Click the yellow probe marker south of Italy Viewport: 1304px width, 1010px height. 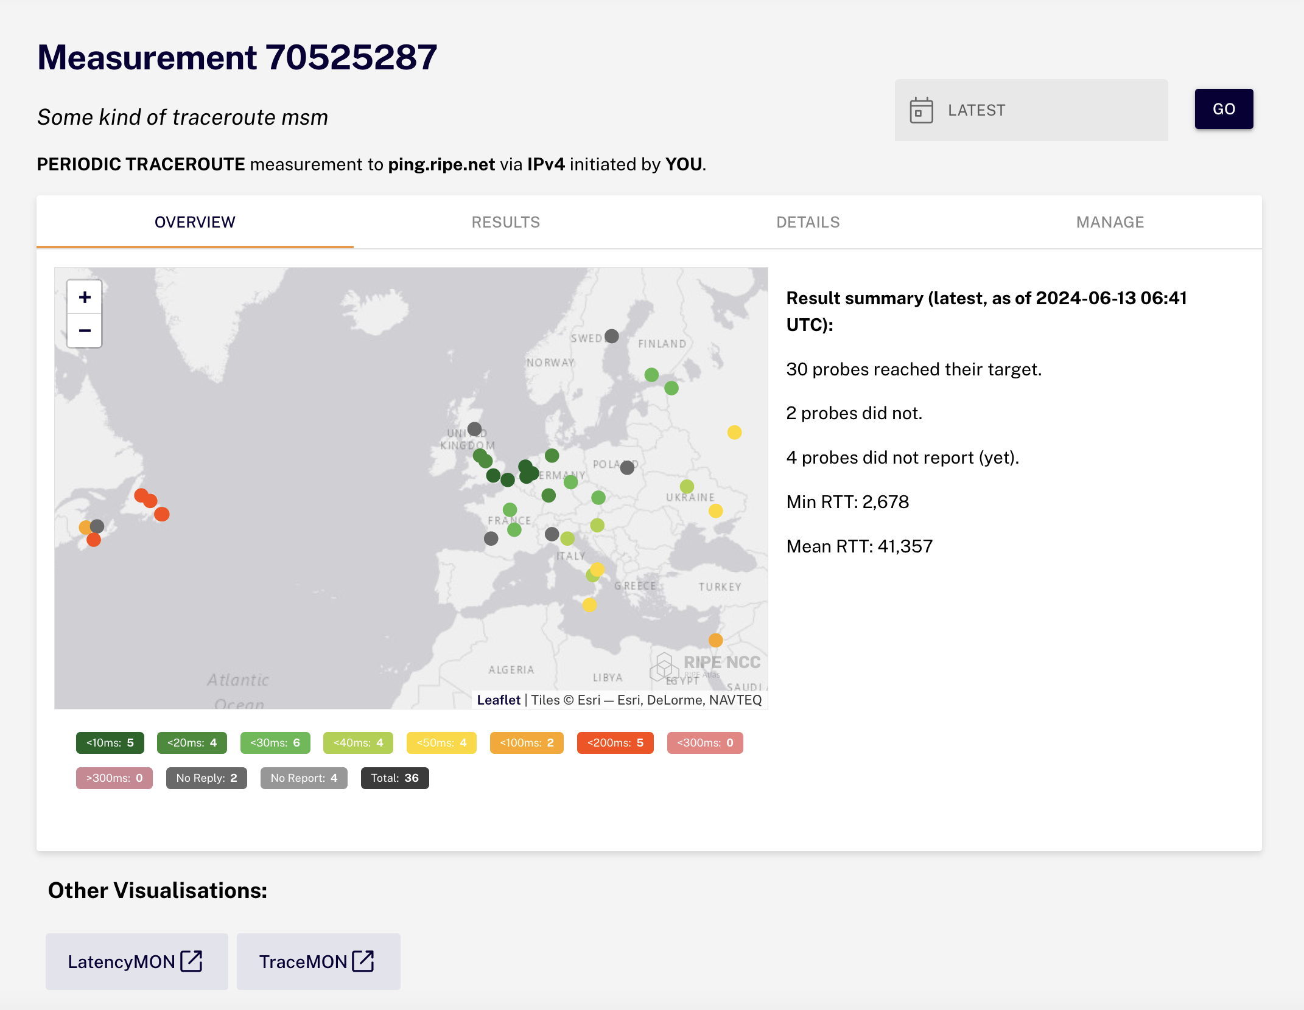[589, 605]
